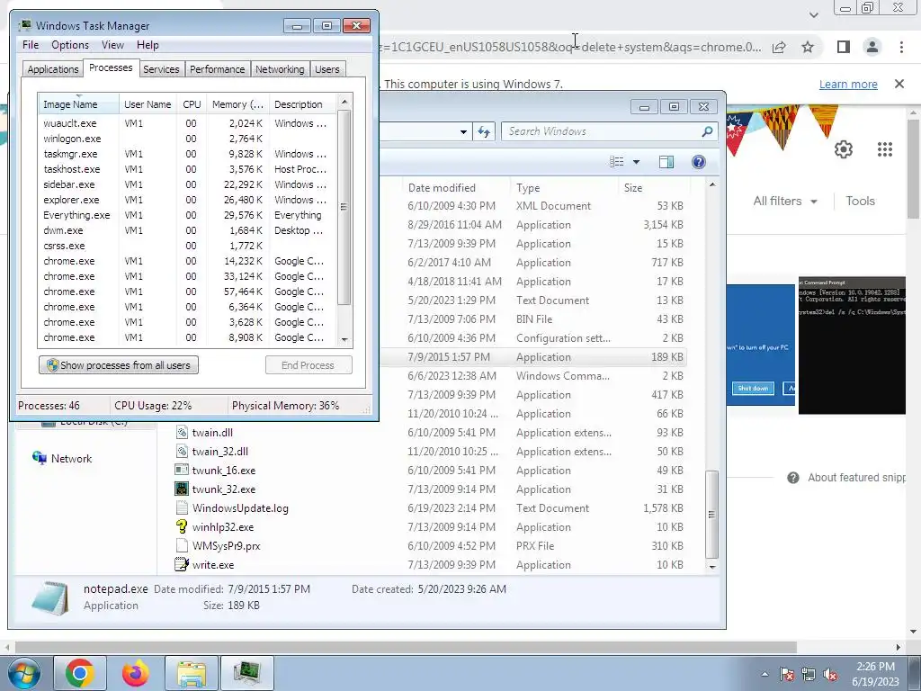
Task: Expand the All filters dropdown
Action: coord(784,201)
